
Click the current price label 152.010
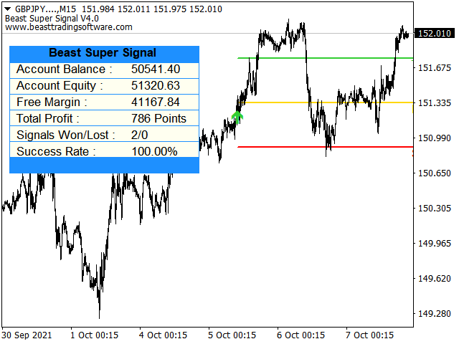435,34
